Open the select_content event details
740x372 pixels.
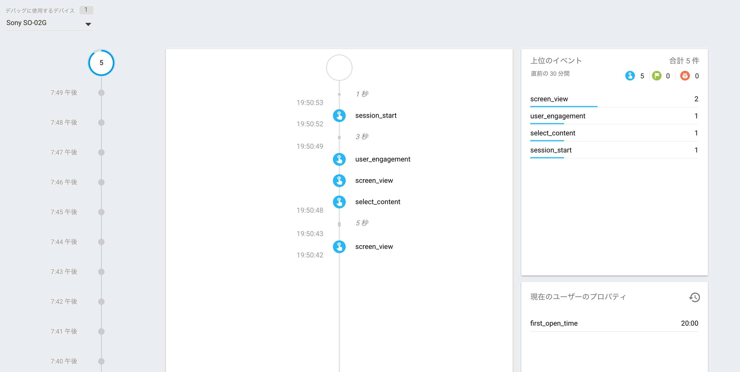coord(553,133)
